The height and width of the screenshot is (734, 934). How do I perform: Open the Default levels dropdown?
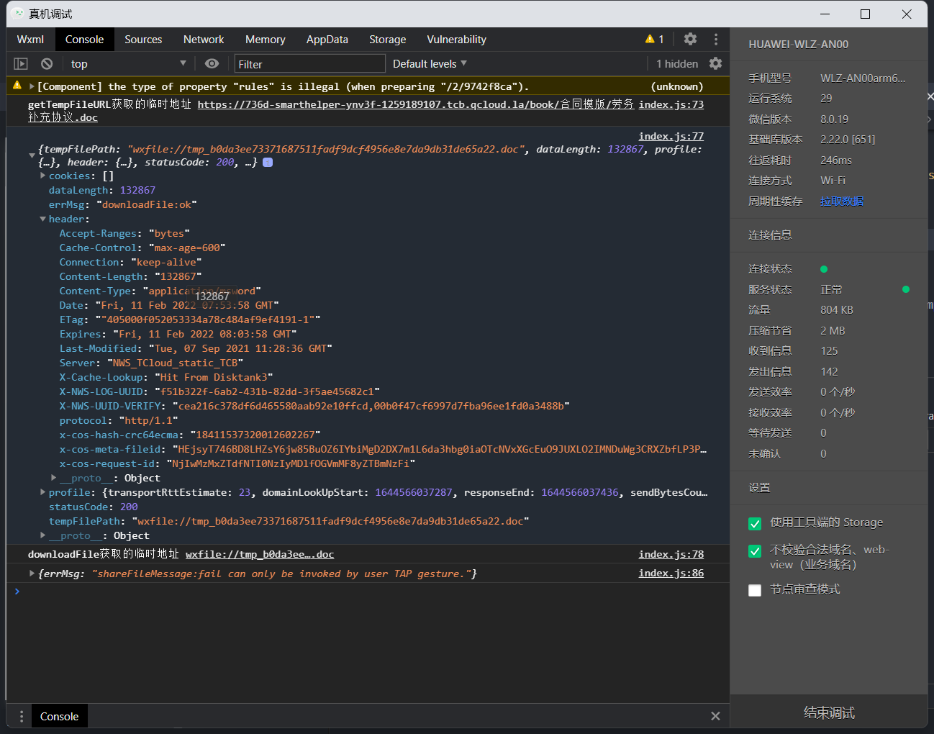click(430, 63)
